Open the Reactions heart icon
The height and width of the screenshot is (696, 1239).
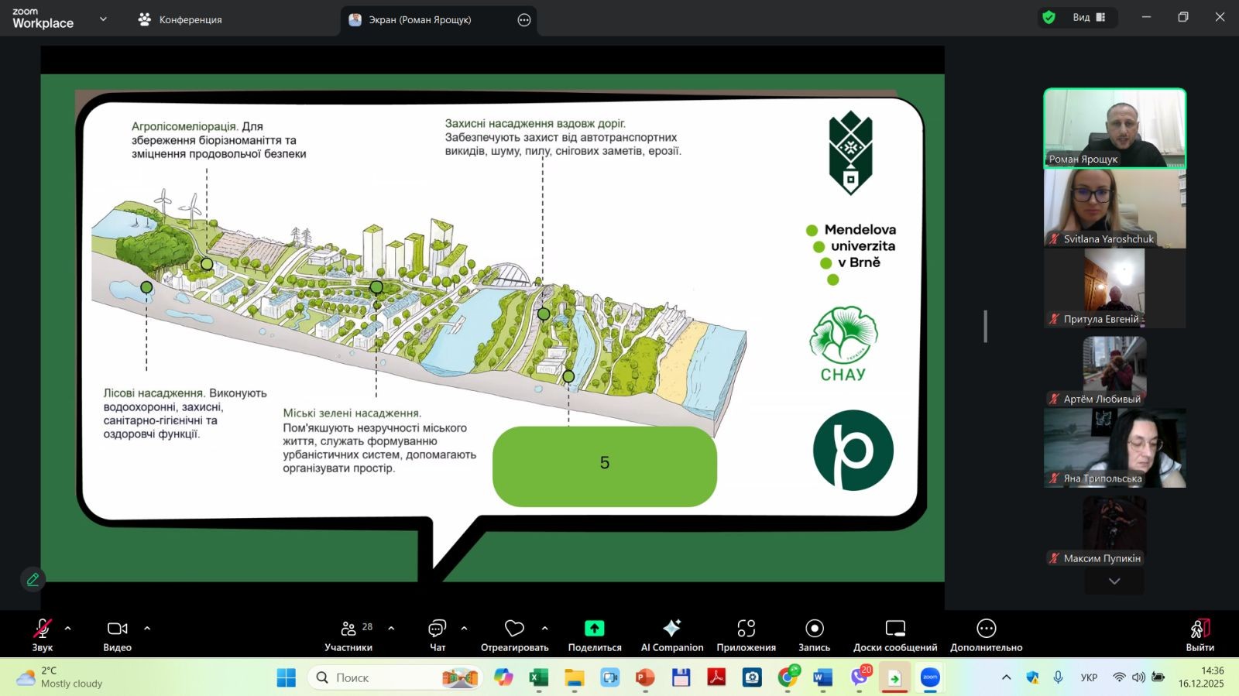514,629
